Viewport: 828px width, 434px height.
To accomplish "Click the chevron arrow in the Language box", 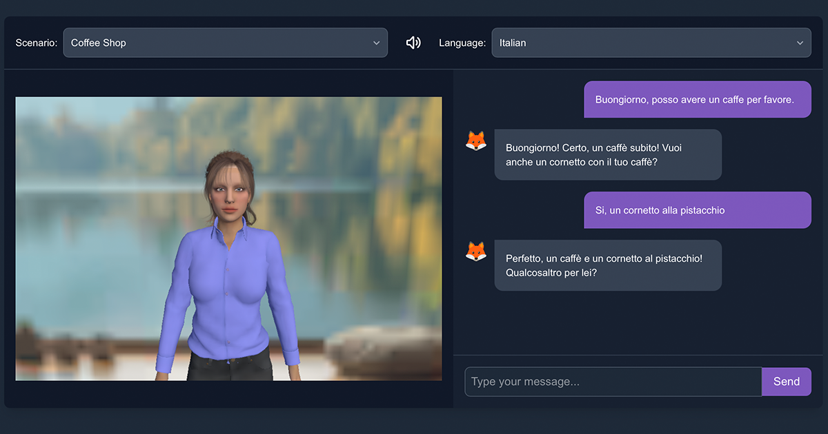I will point(800,43).
